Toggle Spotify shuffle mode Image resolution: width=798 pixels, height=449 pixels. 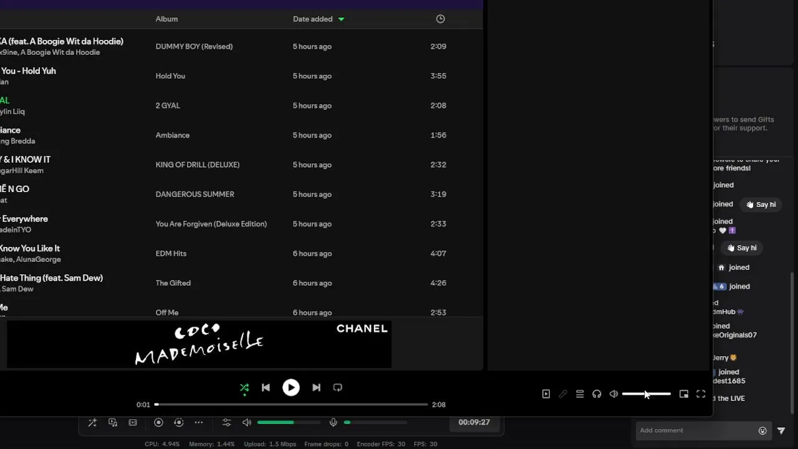[244, 387]
